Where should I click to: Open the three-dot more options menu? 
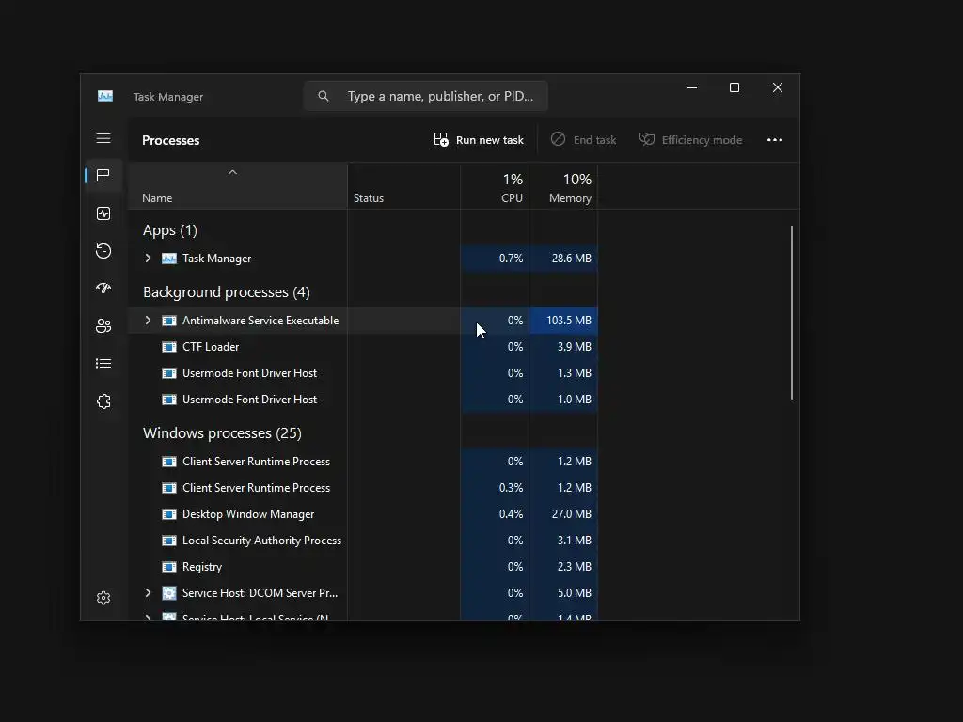(x=775, y=140)
